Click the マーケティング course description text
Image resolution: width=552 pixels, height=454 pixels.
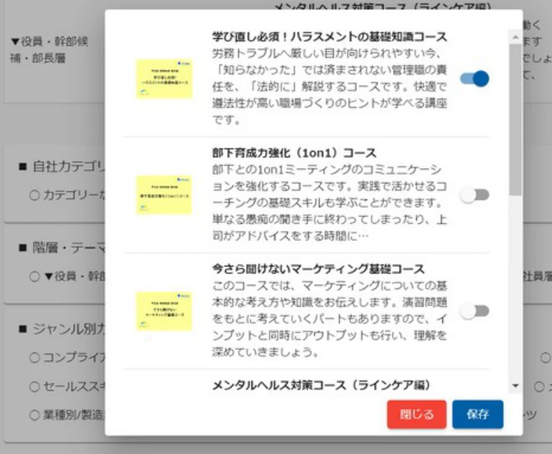[x=329, y=319]
